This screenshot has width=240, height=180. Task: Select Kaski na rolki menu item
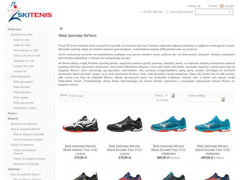click(x=21, y=40)
